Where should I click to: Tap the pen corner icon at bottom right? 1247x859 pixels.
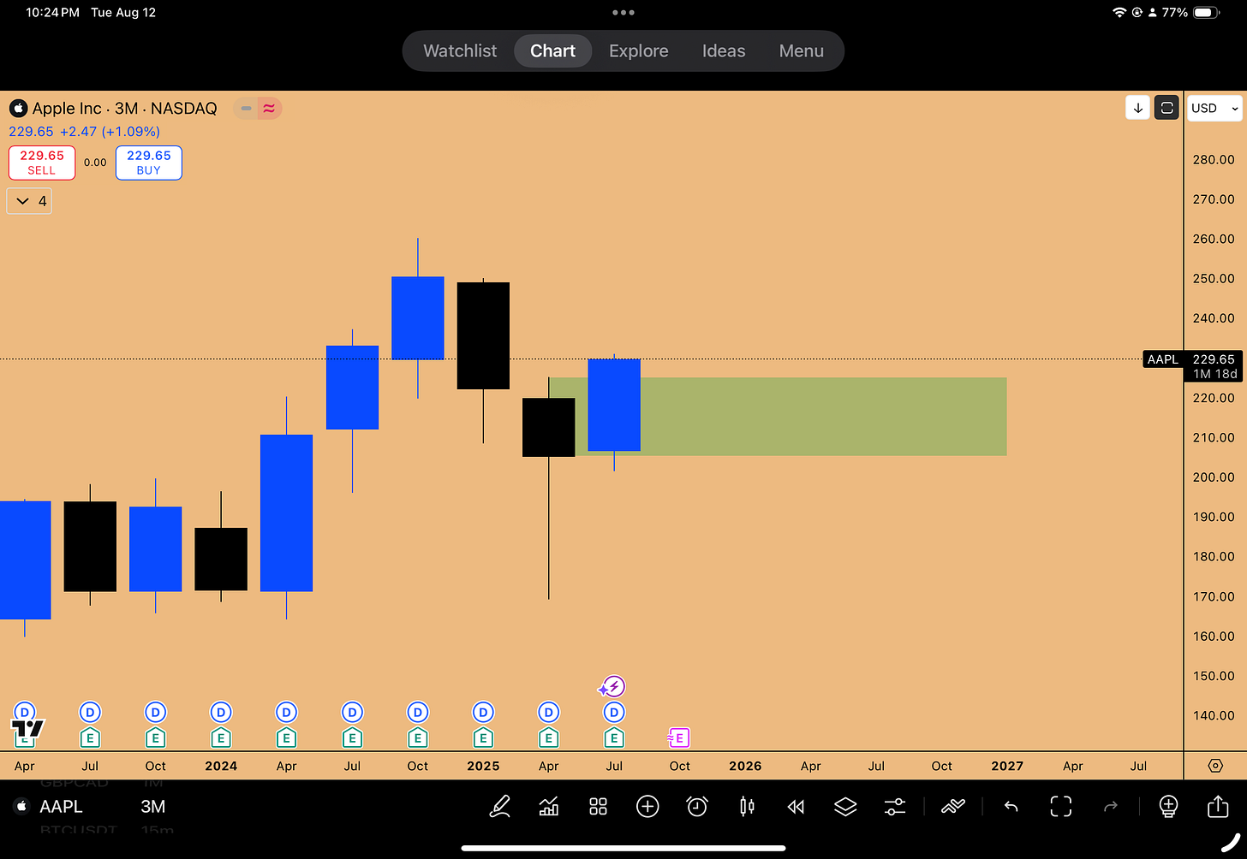1230,842
